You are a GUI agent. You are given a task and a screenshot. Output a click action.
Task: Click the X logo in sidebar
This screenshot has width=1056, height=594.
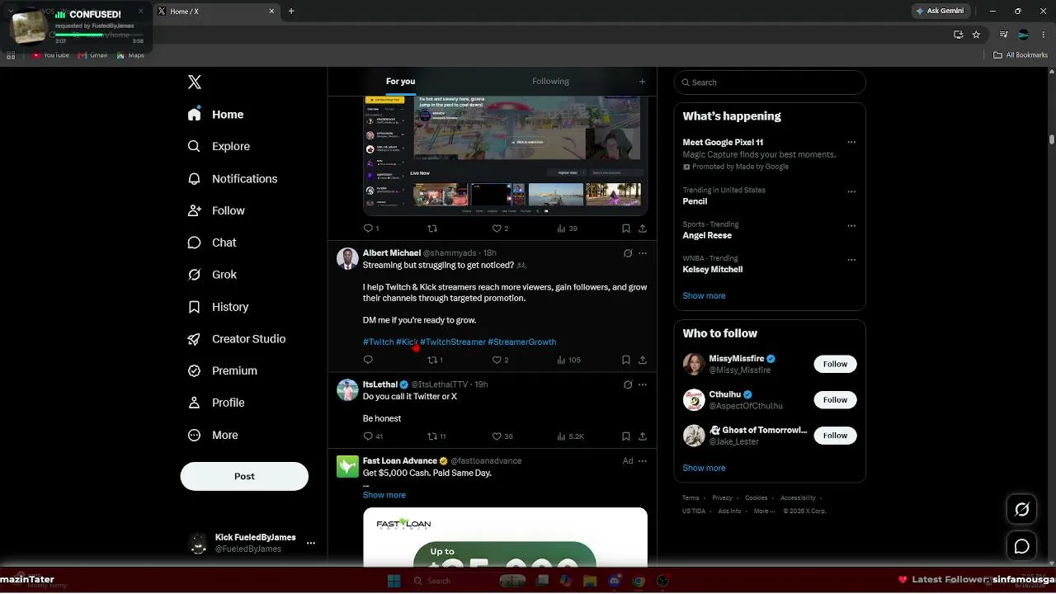195,82
